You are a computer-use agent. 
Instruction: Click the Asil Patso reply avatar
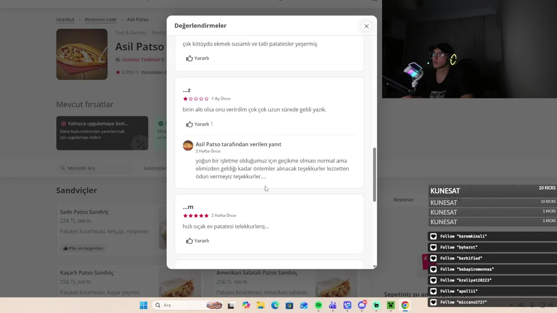188,146
